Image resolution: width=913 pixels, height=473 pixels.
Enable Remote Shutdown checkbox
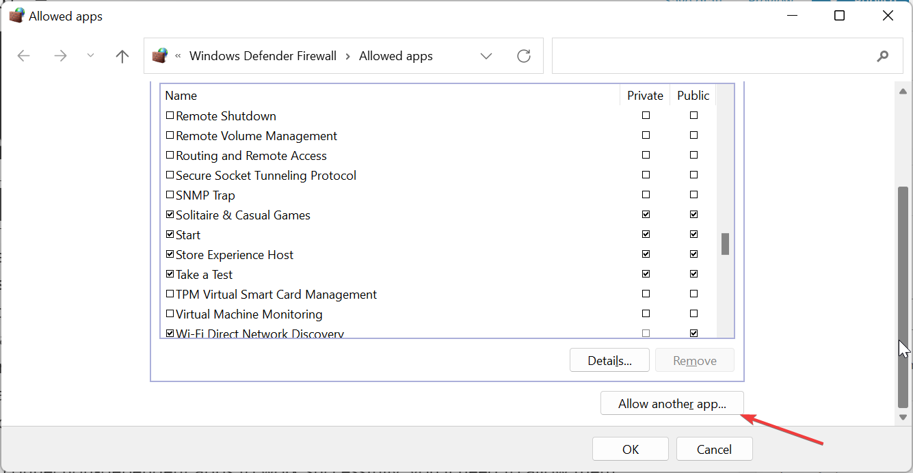pyautogui.click(x=170, y=116)
